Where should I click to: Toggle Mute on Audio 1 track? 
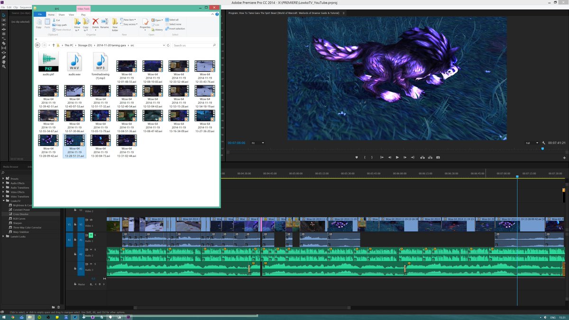click(x=91, y=235)
